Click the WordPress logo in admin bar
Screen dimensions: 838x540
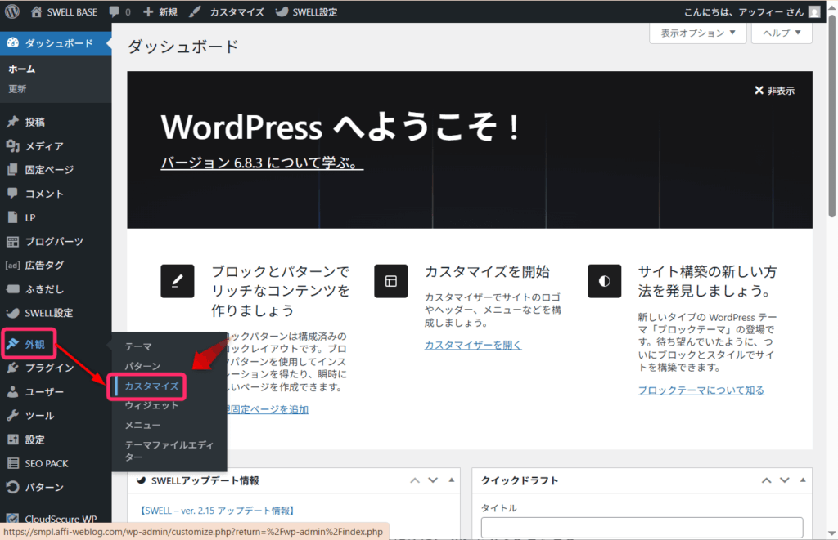(x=12, y=12)
